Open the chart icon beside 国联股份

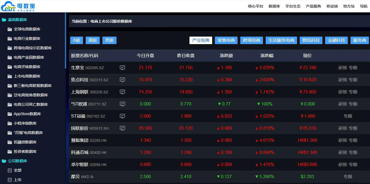point(122,128)
